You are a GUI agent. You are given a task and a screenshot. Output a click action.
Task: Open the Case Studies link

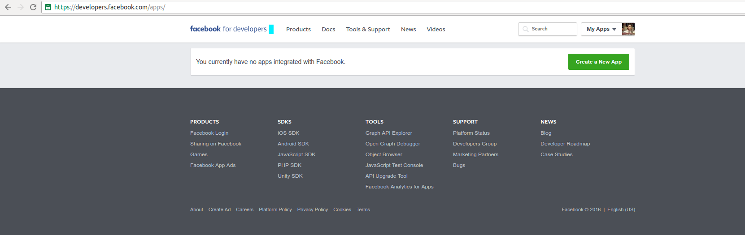[x=556, y=154]
